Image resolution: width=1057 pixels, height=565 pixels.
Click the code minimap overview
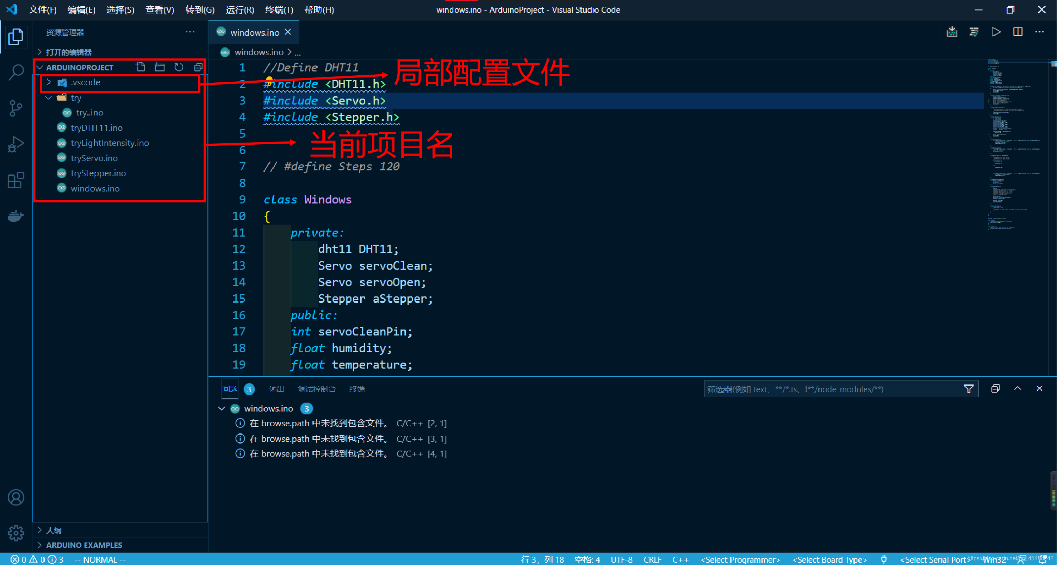pos(1017,145)
